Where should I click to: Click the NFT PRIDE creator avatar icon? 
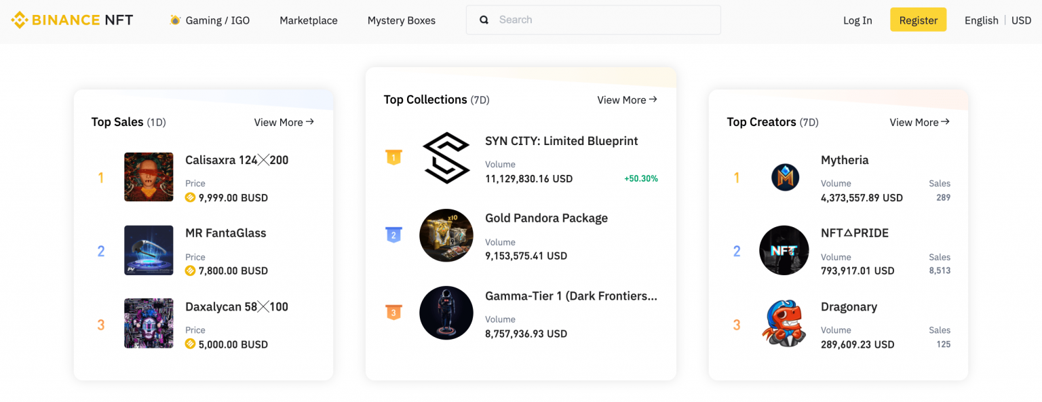point(784,251)
